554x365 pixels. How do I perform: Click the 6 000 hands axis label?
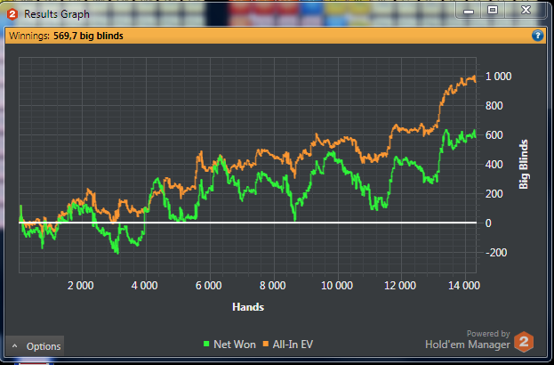click(x=208, y=286)
